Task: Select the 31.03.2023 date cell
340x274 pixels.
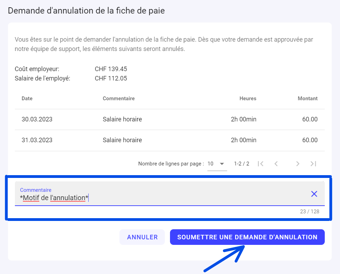Action: (x=37, y=140)
